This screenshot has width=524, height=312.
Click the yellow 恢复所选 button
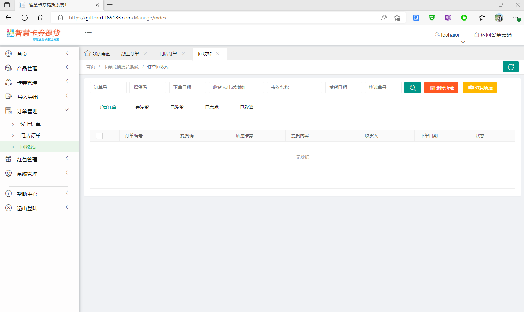coord(480,88)
